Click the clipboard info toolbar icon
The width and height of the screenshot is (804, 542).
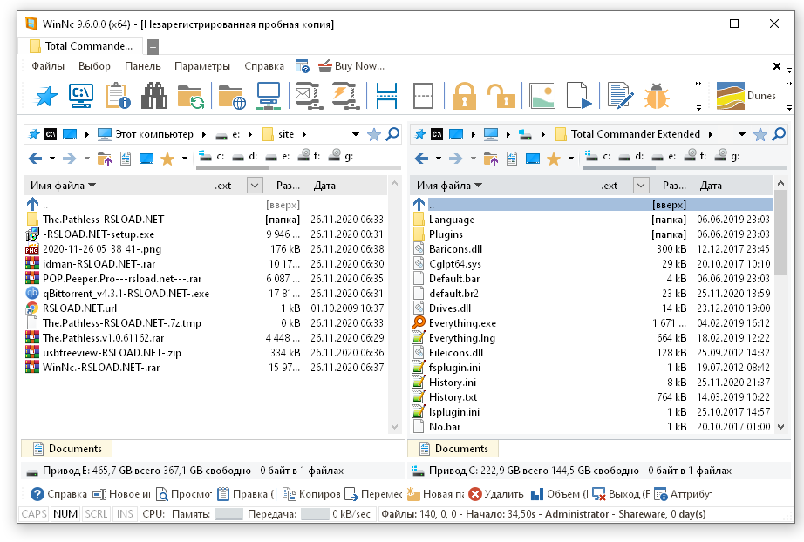click(118, 96)
